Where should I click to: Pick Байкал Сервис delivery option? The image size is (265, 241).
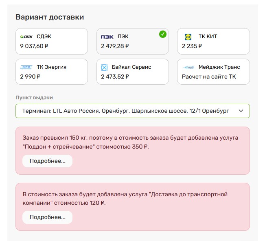click(x=133, y=72)
